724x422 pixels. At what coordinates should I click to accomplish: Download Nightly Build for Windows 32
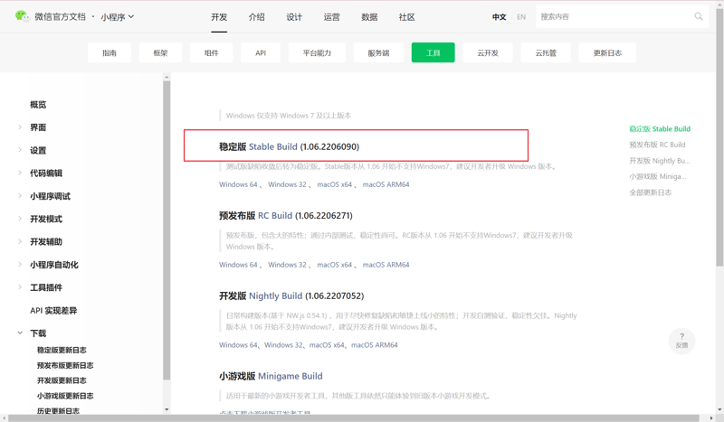click(x=283, y=345)
